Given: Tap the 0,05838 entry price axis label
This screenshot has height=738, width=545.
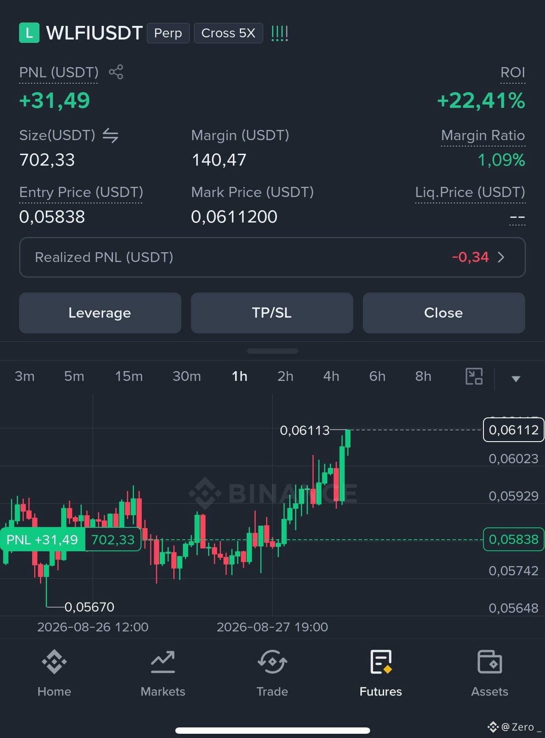Looking at the screenshot, I should coord(514,539).
